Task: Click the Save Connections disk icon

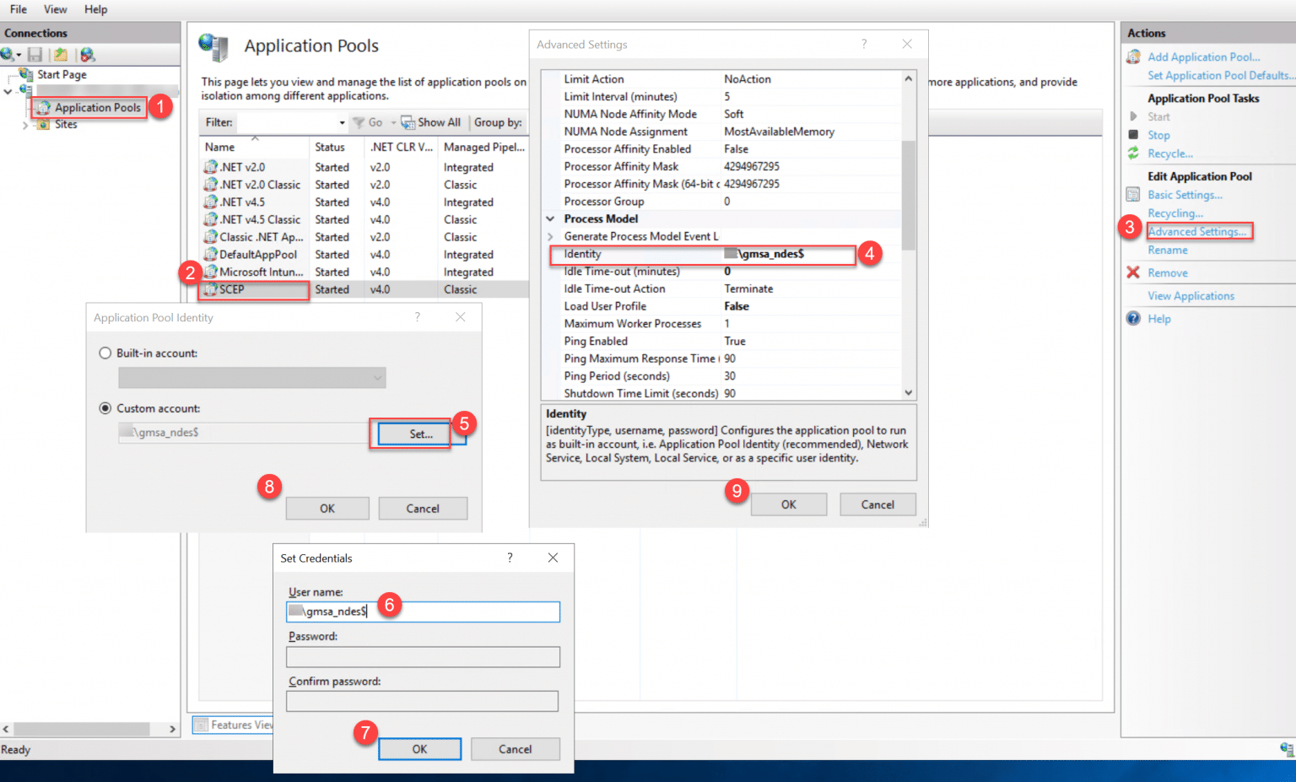Action: pyautogui.click(x=35, y=54)
